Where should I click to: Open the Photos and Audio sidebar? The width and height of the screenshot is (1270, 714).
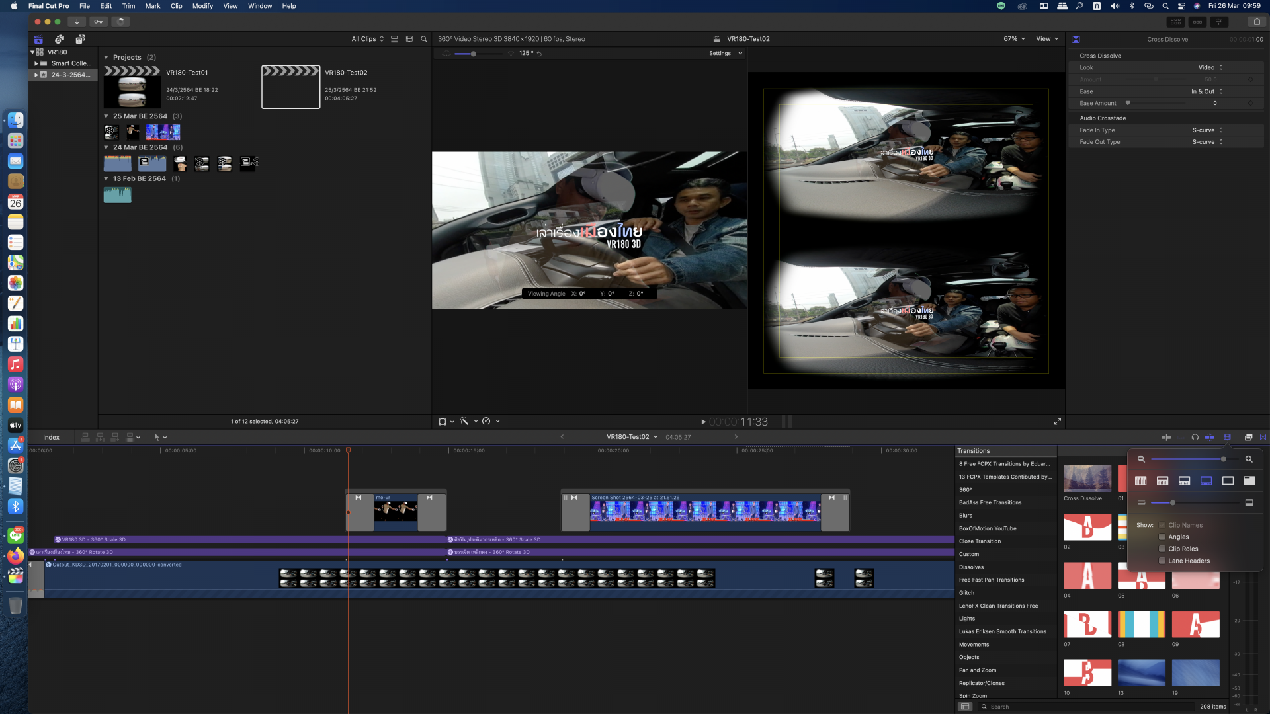[60, 39]
